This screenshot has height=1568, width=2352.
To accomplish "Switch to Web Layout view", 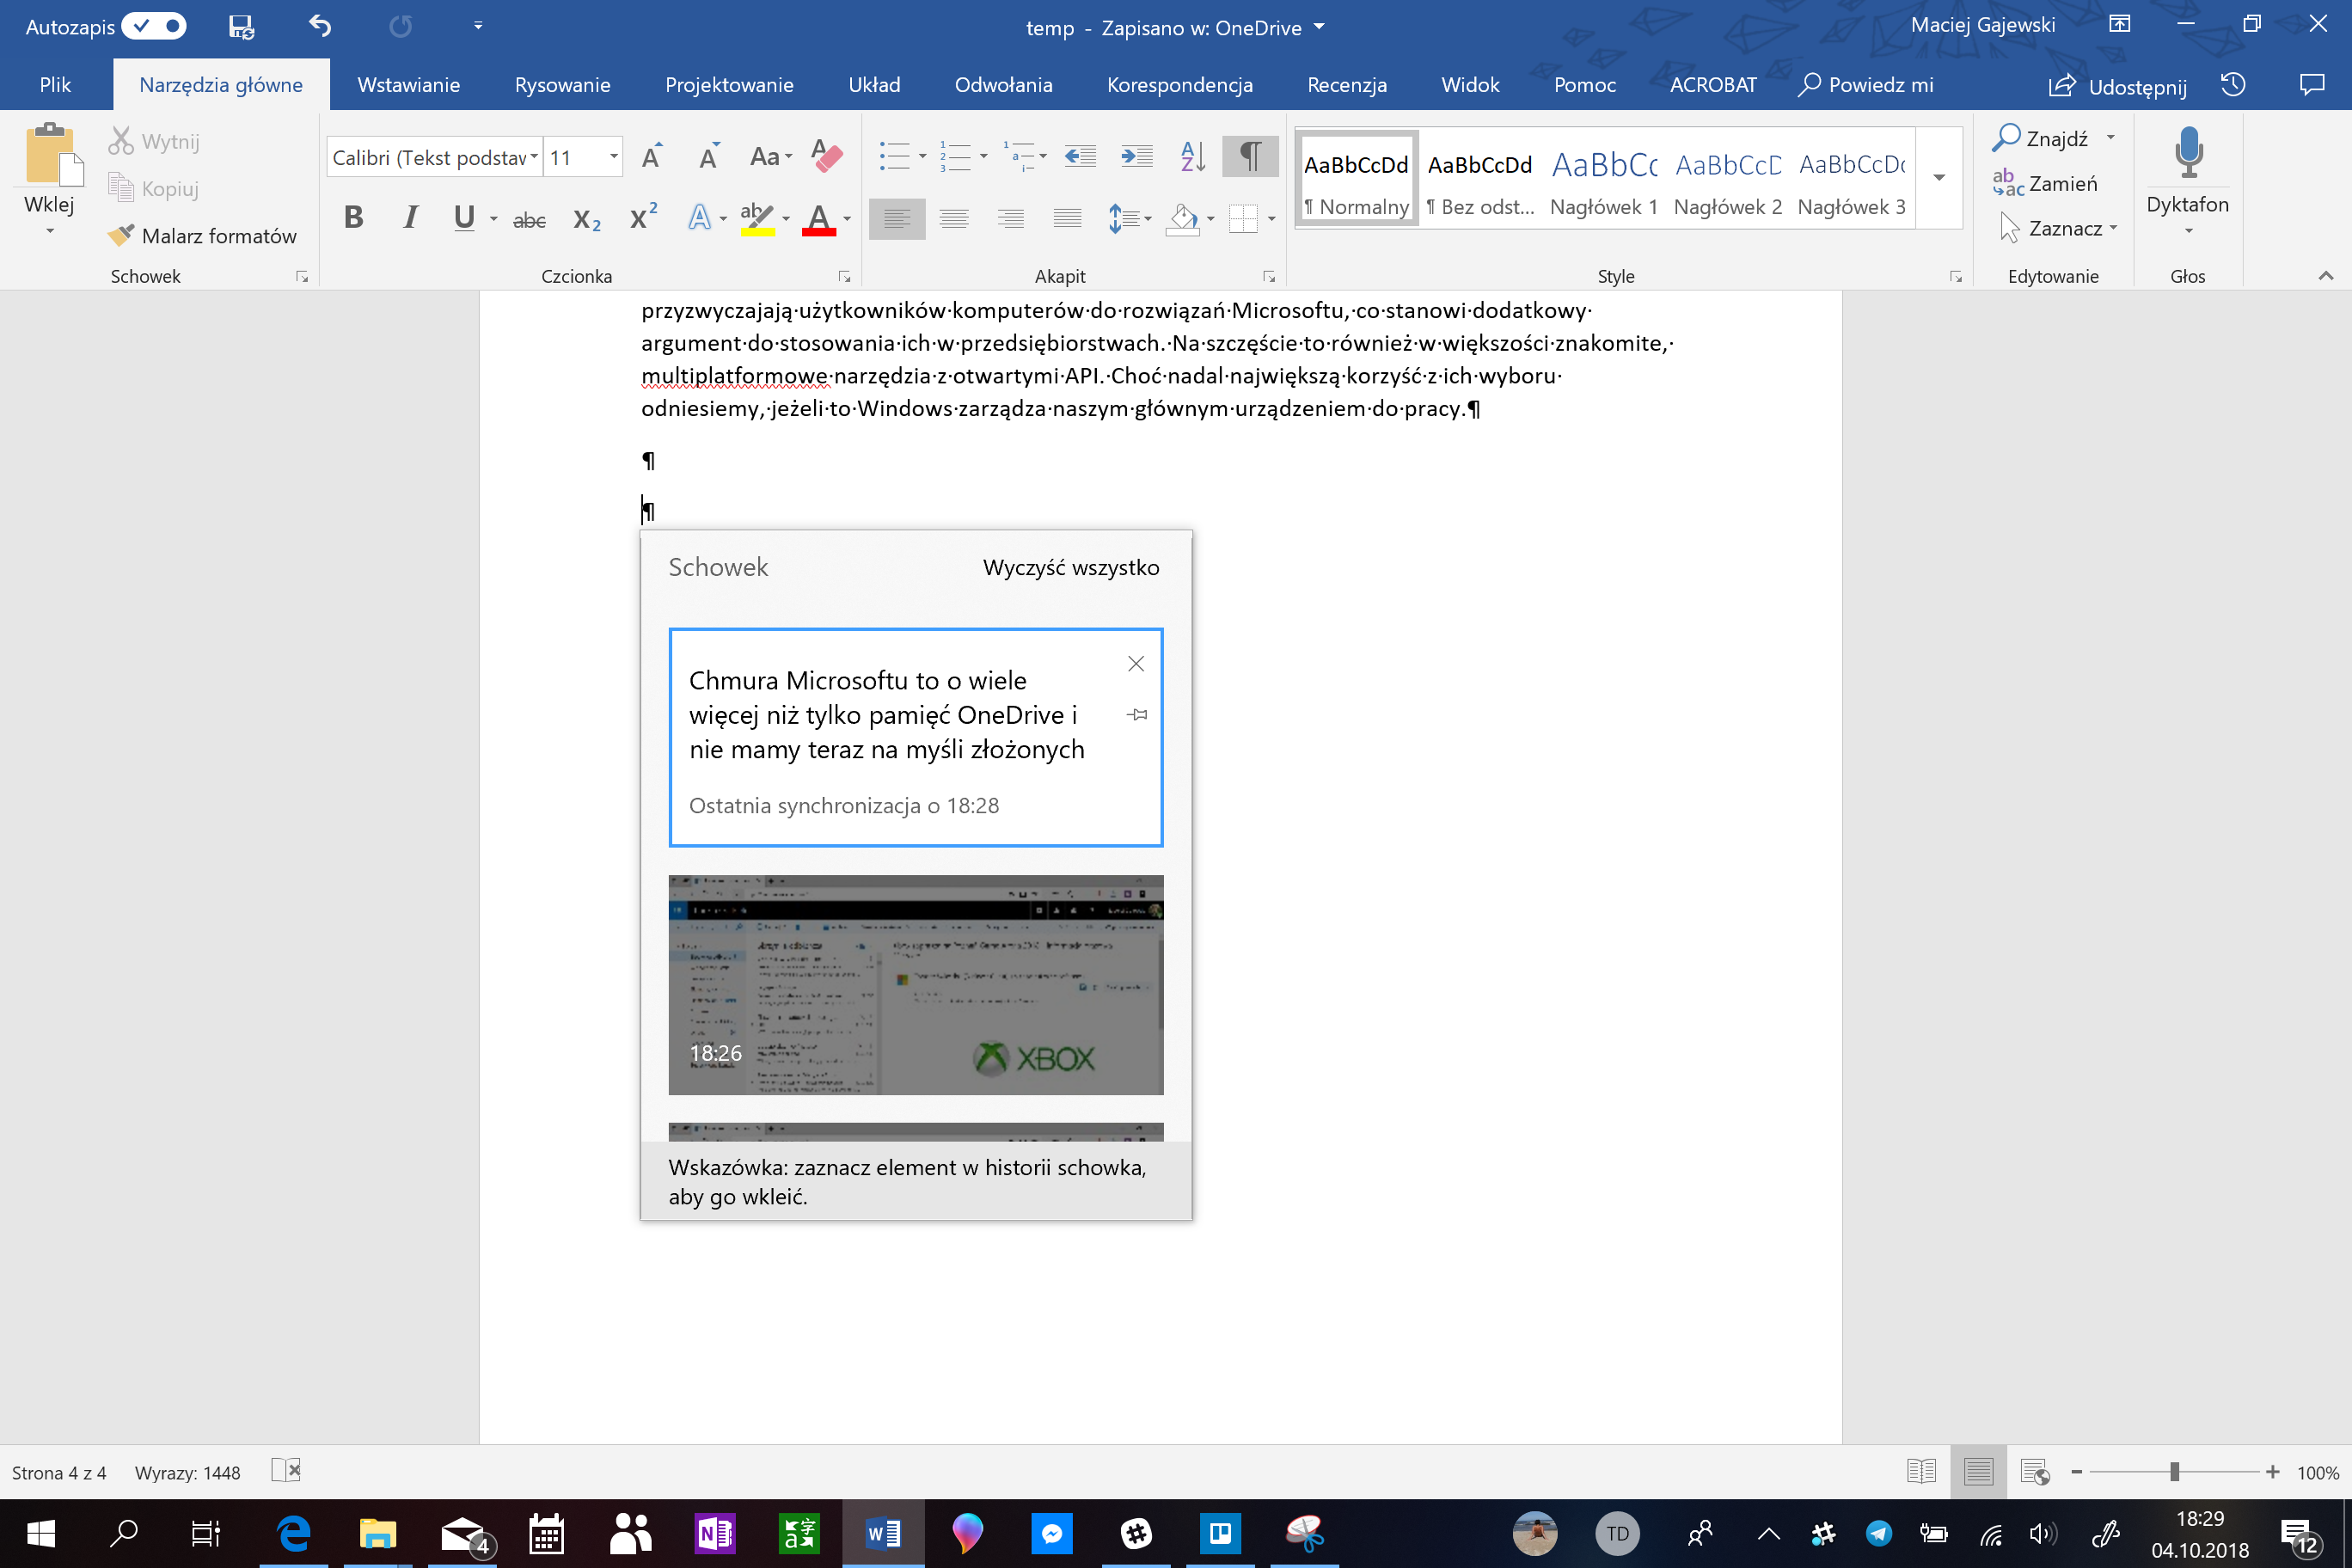I will point(2035,1472).
